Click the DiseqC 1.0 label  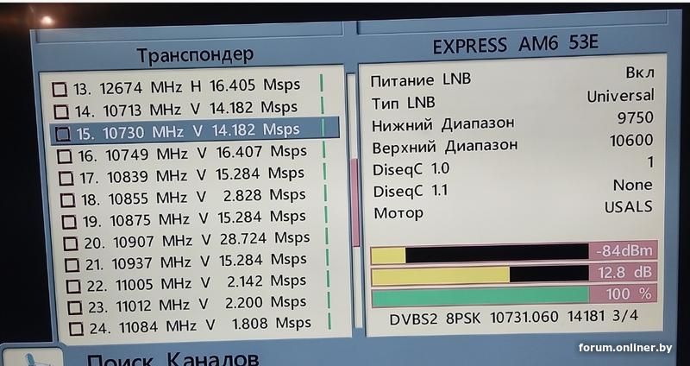411,169
